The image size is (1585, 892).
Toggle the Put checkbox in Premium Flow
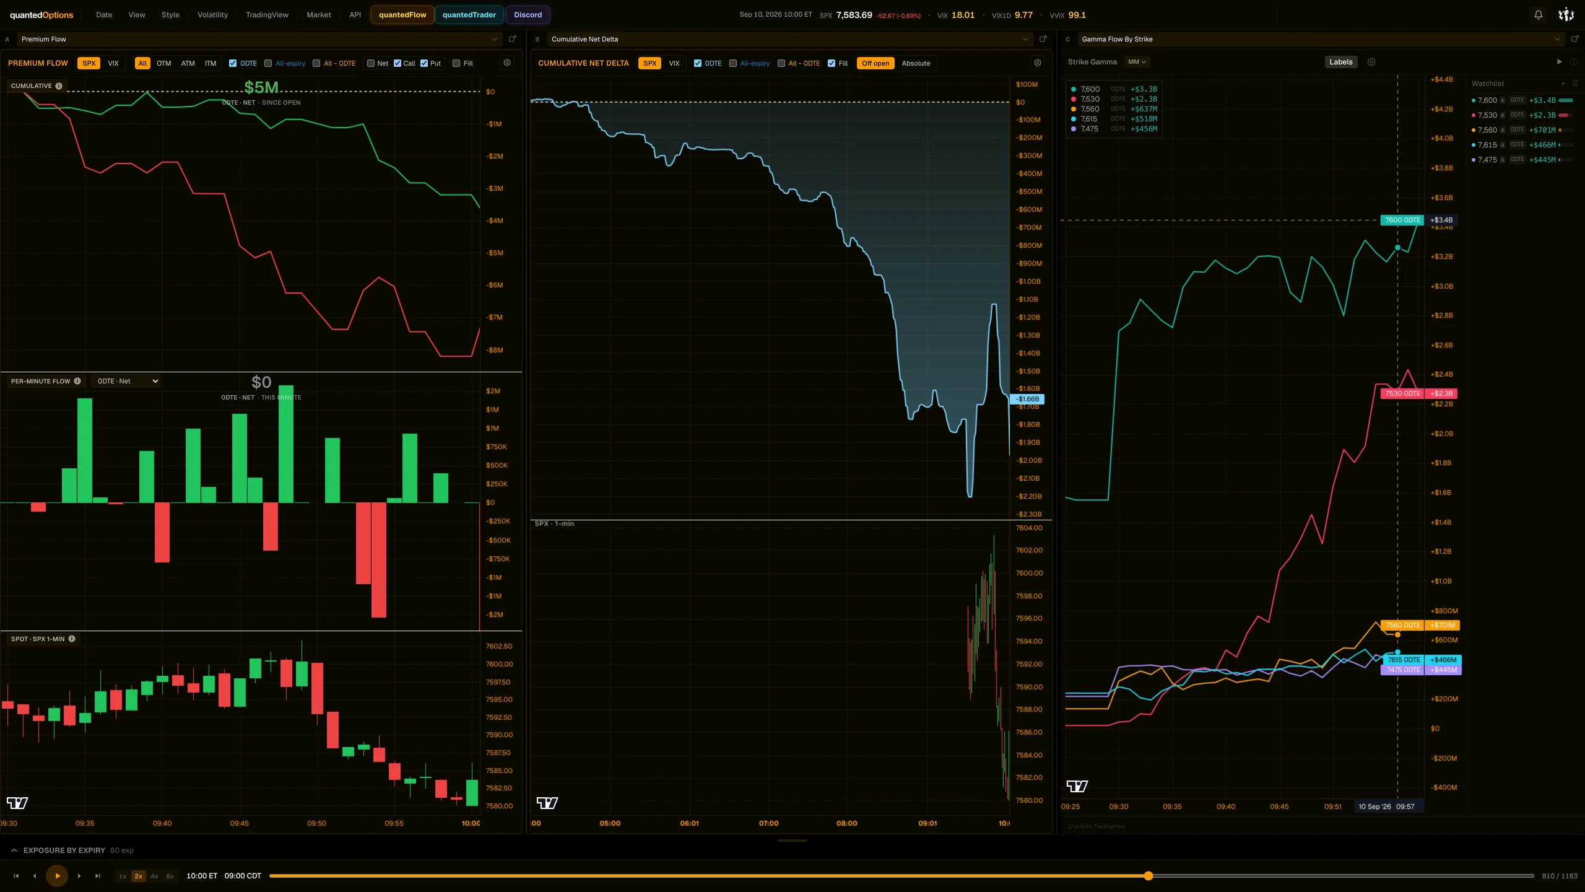pos(424,63)
